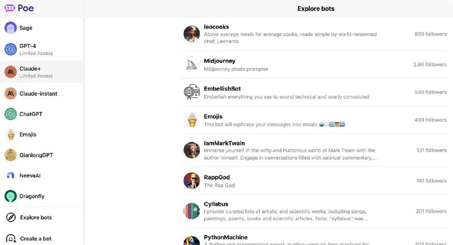This screenshot has width=453, height=245.
Task: Click the Cyllabus bot avatar
Action: 191,211
